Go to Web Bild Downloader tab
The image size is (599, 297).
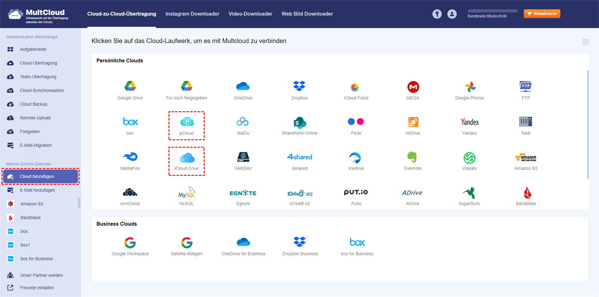[307, 14]
